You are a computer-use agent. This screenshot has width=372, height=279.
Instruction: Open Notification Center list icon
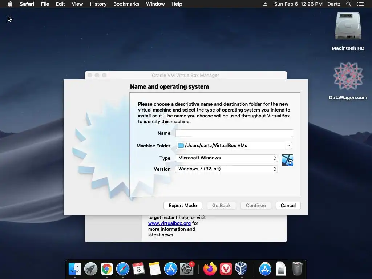click(360, 4)
